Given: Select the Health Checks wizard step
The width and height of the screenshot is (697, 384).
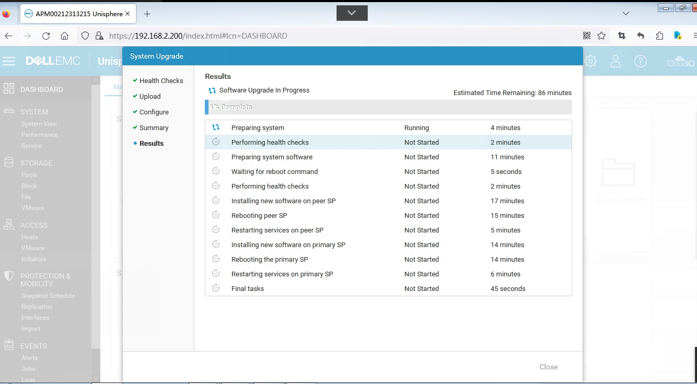Looking at the screenshot, I should click(161, 80).
